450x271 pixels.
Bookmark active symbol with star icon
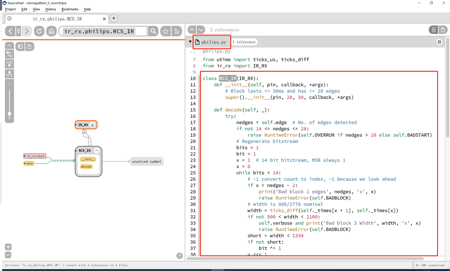click(x=166, y=31)
